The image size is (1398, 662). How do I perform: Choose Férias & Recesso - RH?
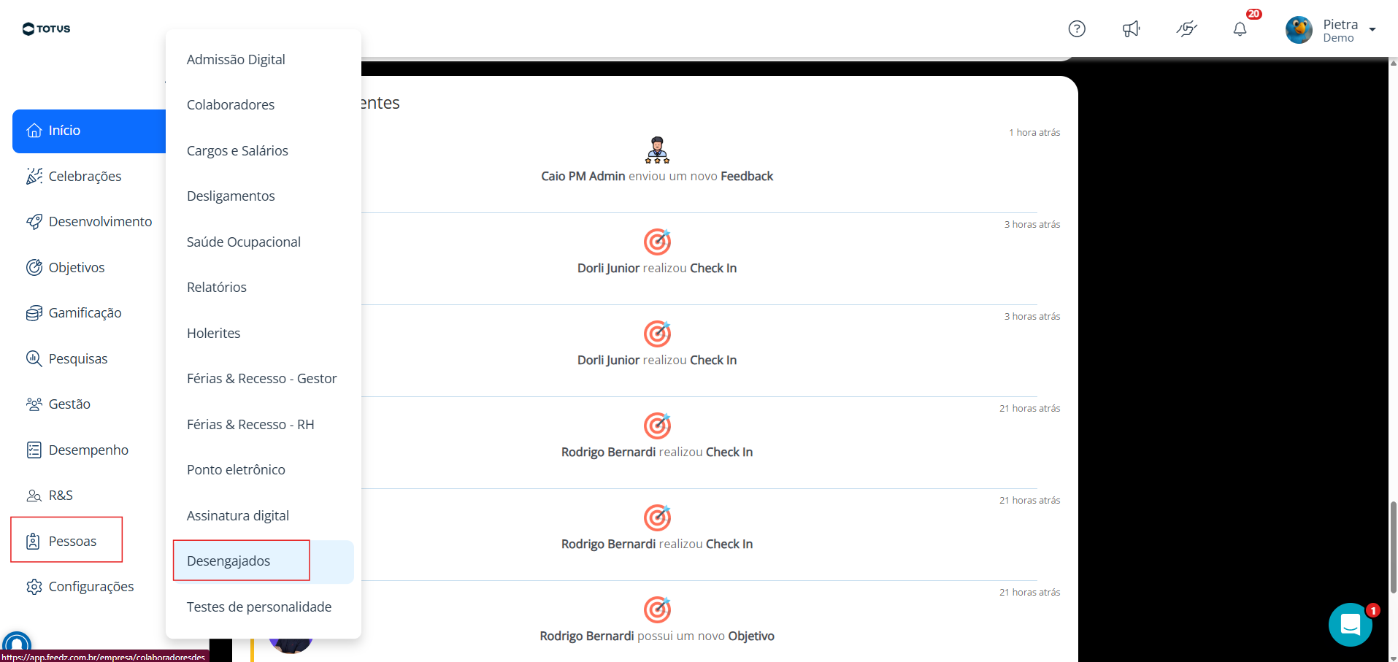point(250,424)
